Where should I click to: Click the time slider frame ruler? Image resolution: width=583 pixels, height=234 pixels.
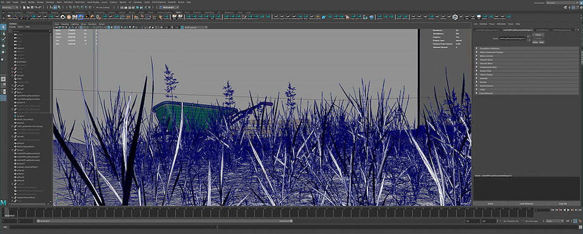click(x=268, y=212)
